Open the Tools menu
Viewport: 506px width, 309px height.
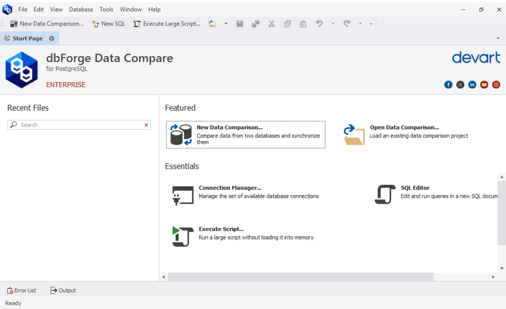(x=106, y=10)
